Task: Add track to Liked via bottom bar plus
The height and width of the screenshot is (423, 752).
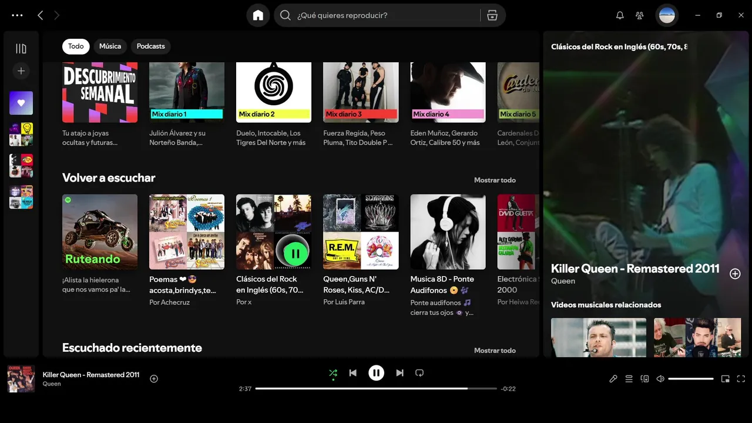Action: (x=154, y=379)
